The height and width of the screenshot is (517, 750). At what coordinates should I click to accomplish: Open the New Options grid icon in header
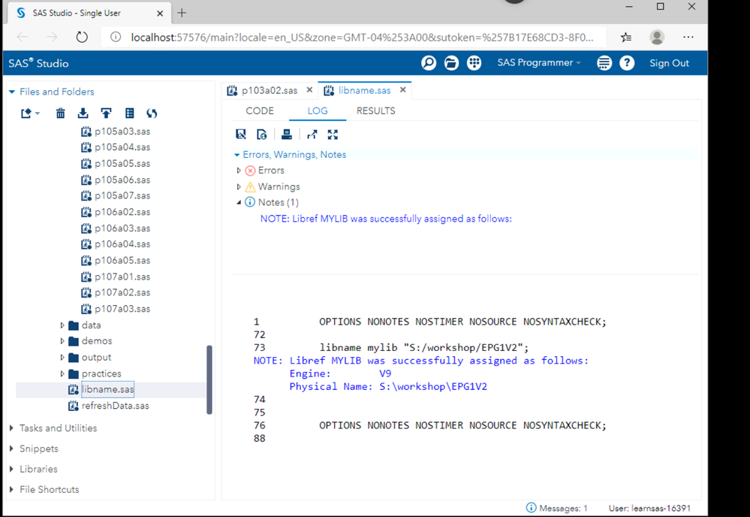pos(474,63)
